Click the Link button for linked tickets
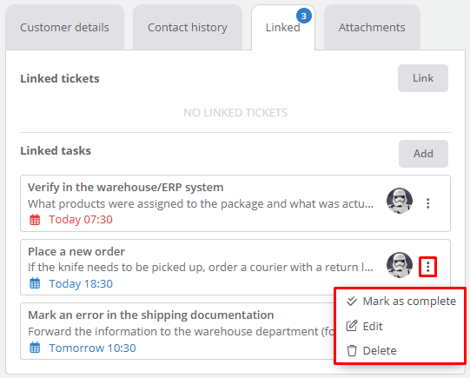 click(x=423, y=78)
